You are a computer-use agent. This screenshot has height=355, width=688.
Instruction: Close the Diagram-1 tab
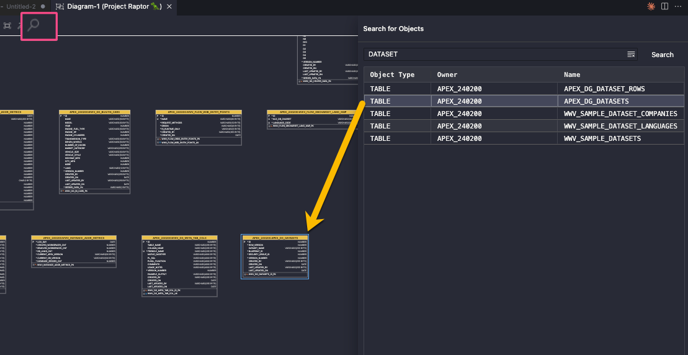[168, 6]
